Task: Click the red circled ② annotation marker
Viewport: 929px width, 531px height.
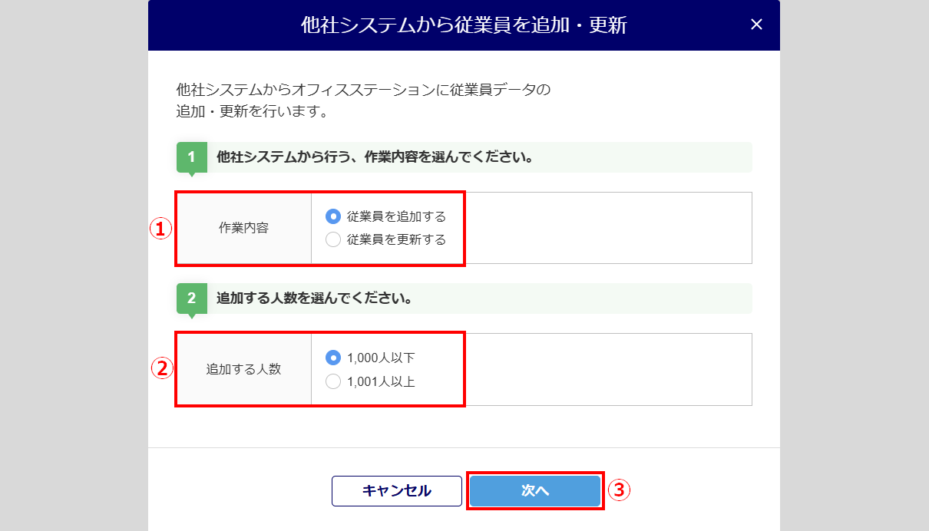Action: click(x=161, y=368)
